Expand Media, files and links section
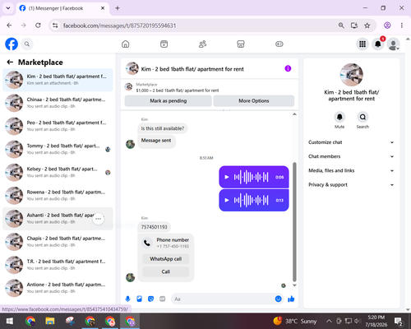411x329 pixels. pos(351,170)
